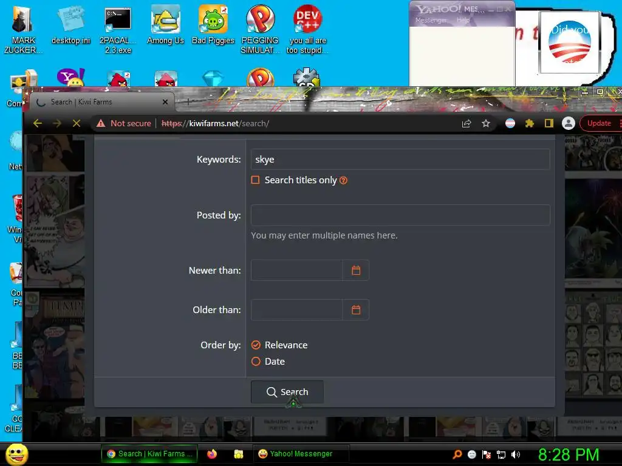Viewport: 622px width, 466px height.
Task: Select the gear CD desktop icon
Action: point(306,77)
